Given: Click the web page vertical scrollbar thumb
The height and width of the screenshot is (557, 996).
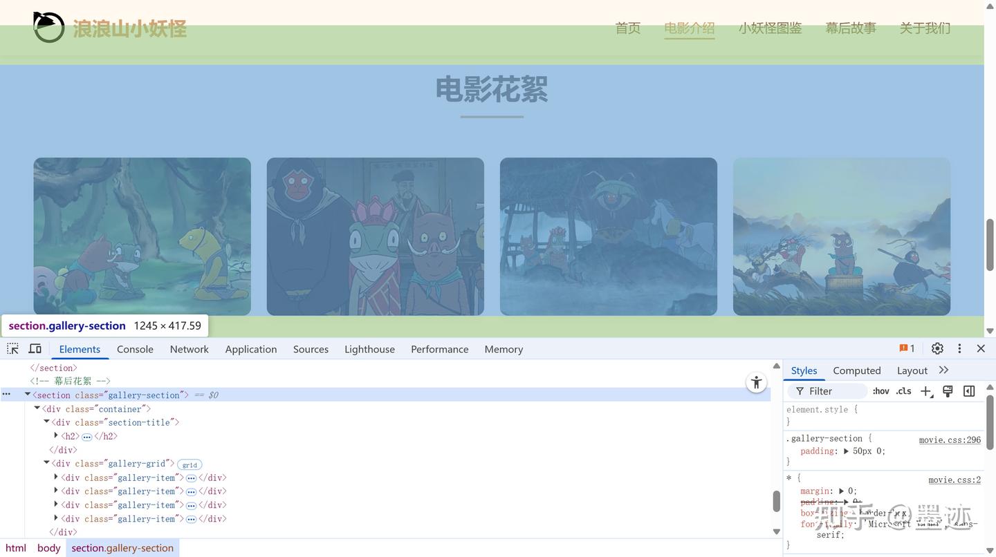Looking at the screenshot, I should point(990,246).
